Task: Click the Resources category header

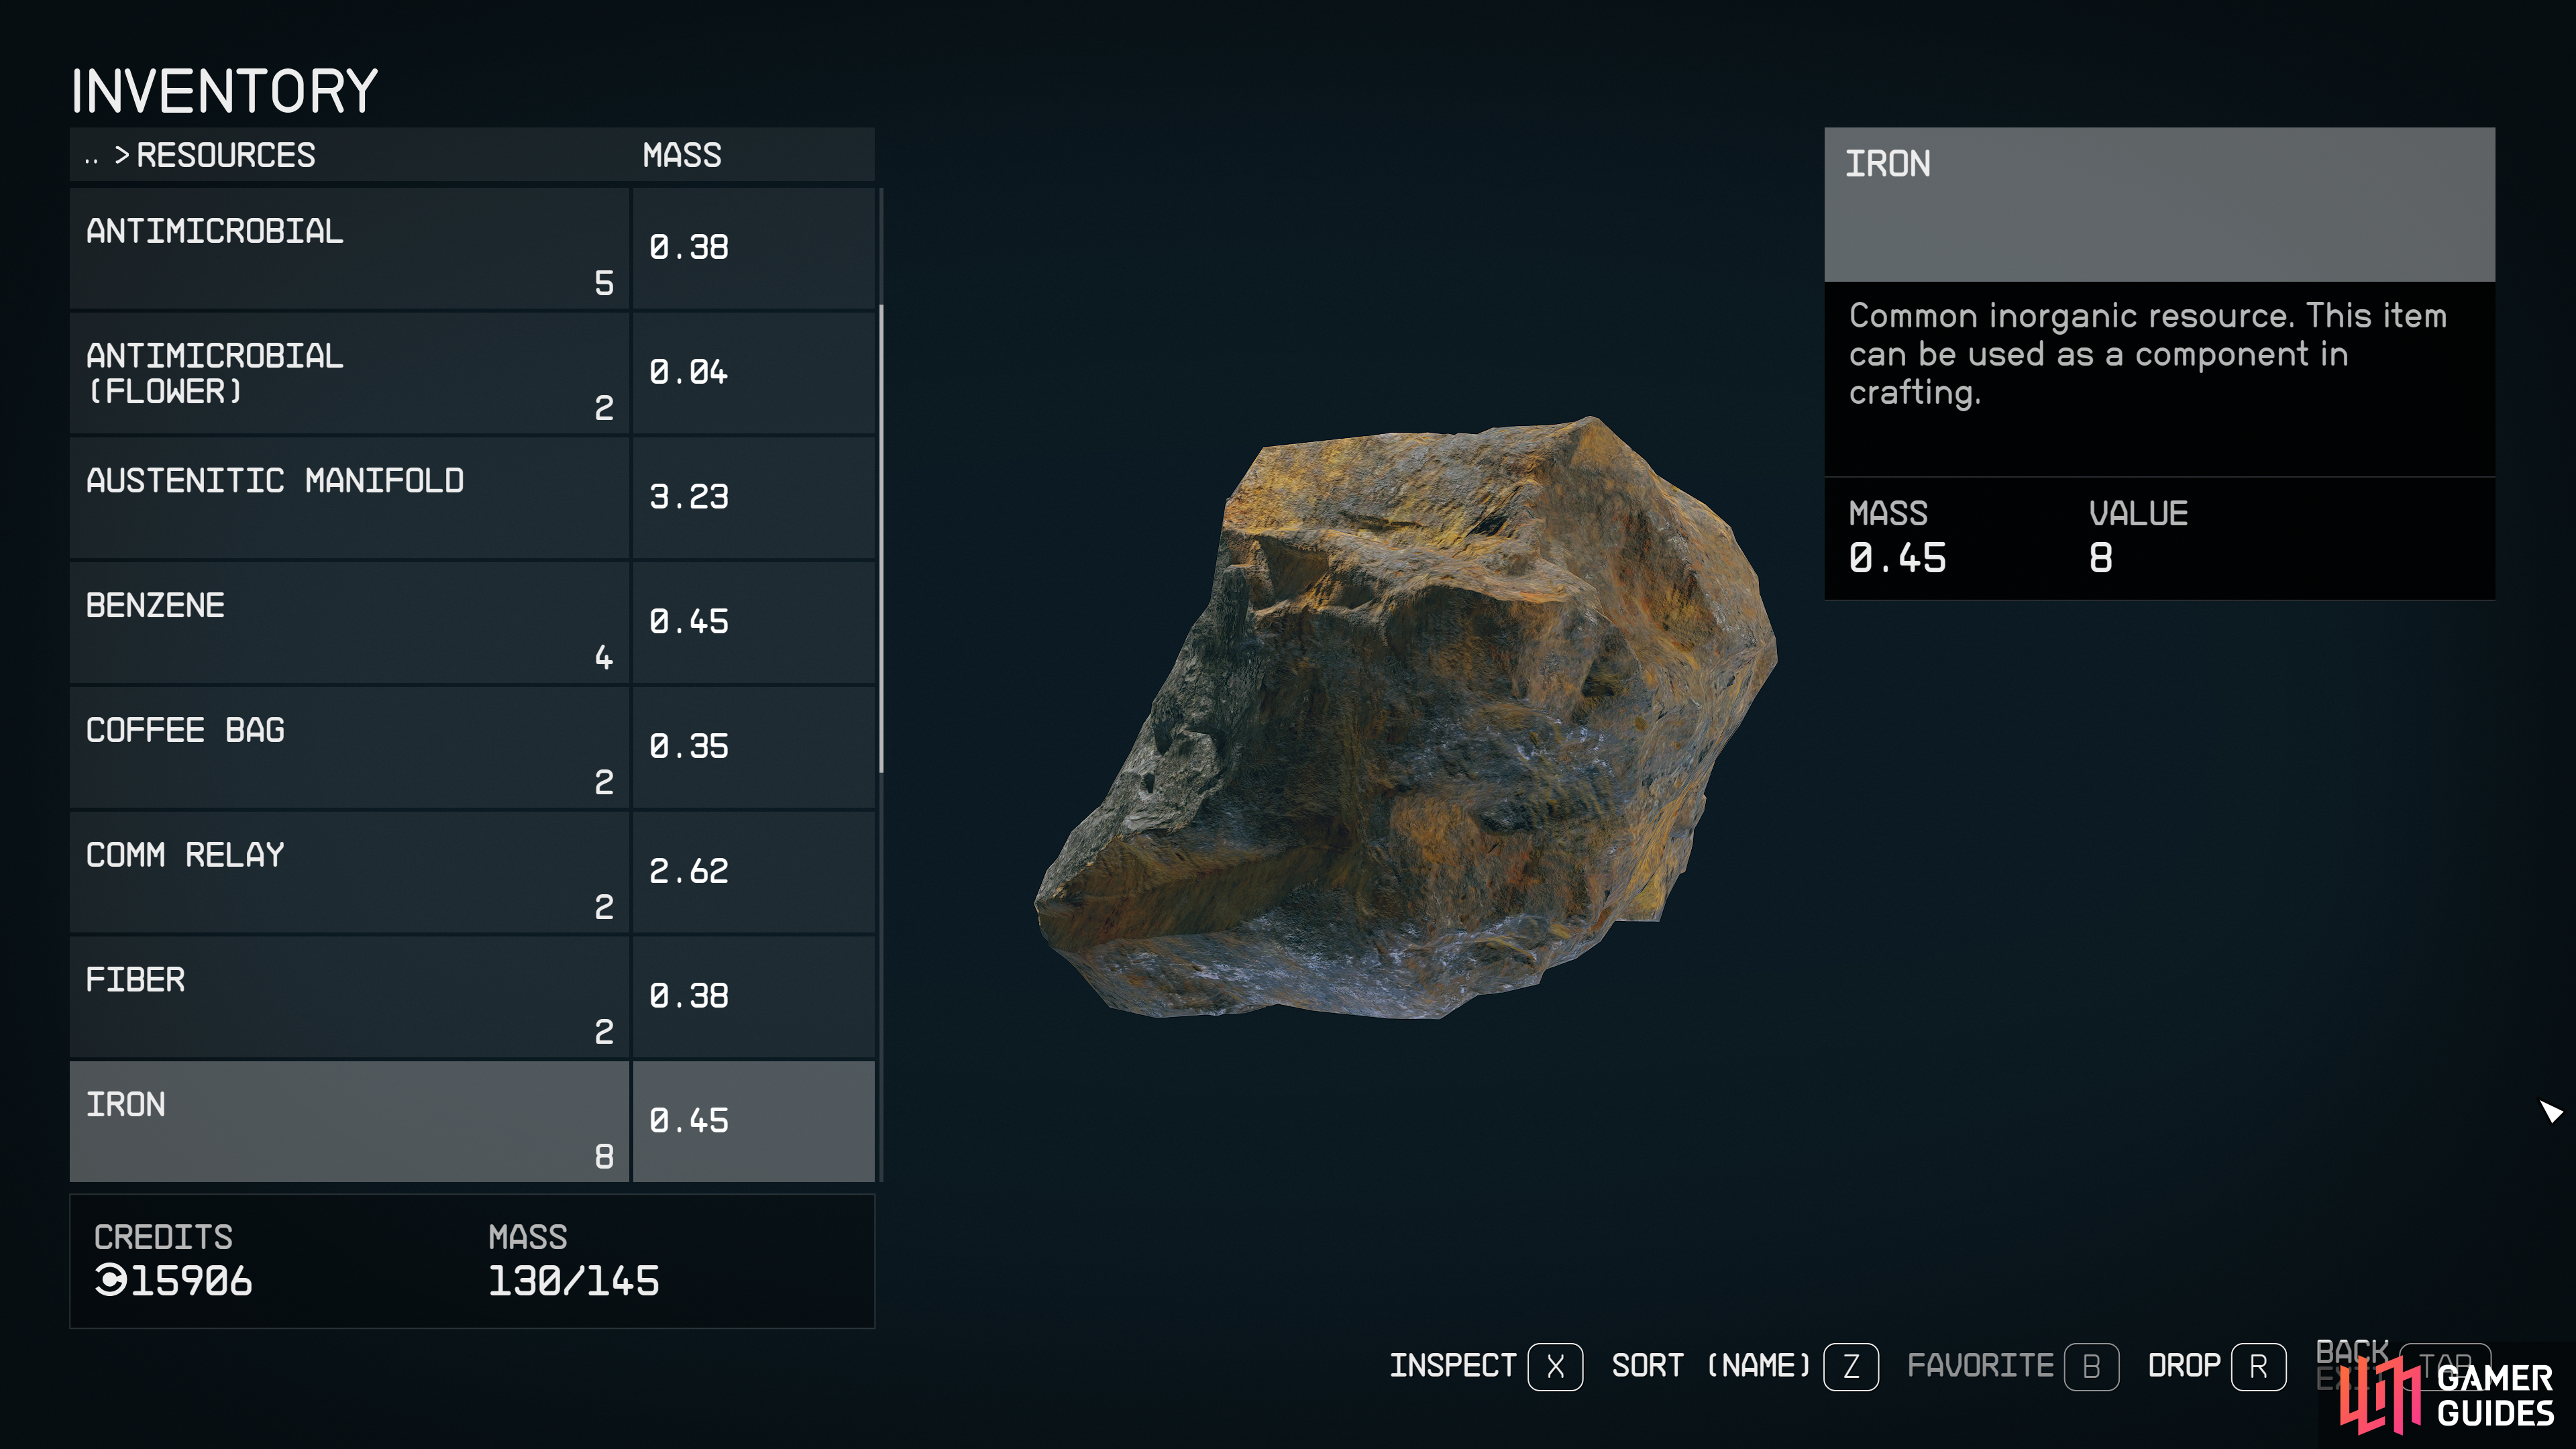Action: pos(226,155)
